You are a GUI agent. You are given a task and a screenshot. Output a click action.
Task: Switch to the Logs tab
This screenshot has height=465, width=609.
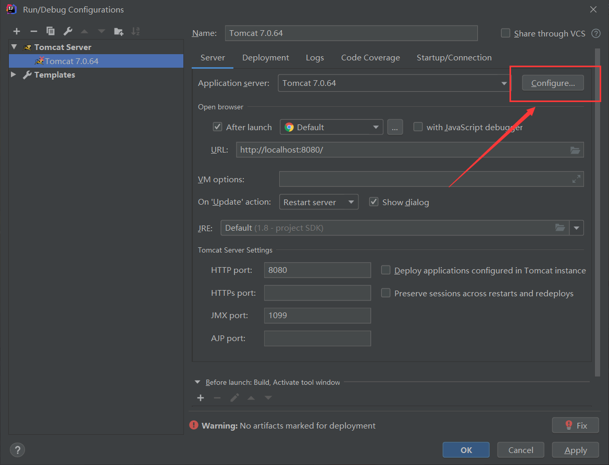[315, 58]
